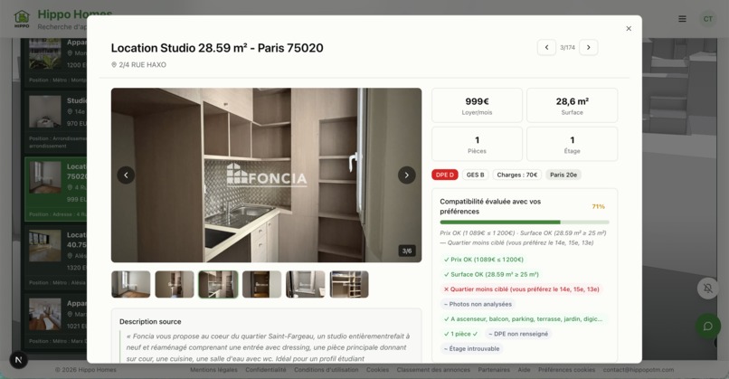This screenshot has height=379, width=729.
Task: Open Mentions légales footer link
Action: click(x=213, y=370)
